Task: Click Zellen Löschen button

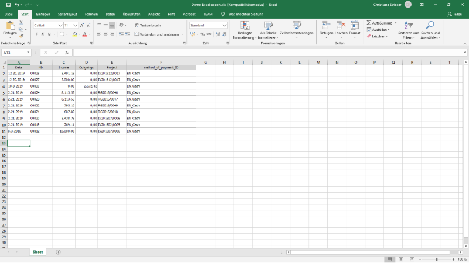Action: (x=341, y=30)
